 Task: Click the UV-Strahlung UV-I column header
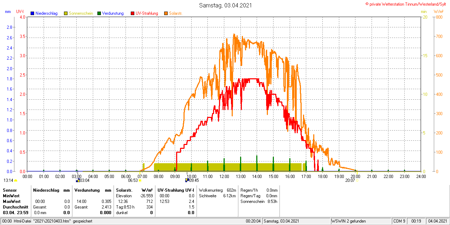pos(176,190)
